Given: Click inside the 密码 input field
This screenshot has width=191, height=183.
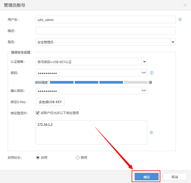Looking at the screenshot, I should [x=88, y=73].
